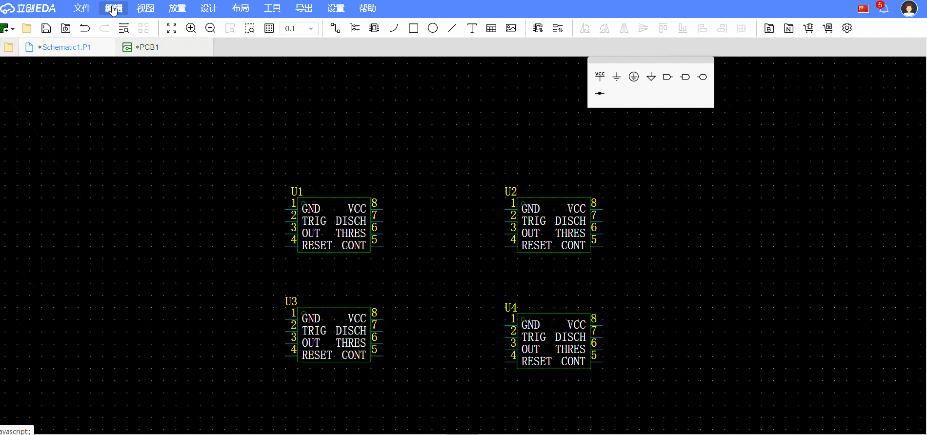Open the 工具 (Tools) menu

[272, 8]
